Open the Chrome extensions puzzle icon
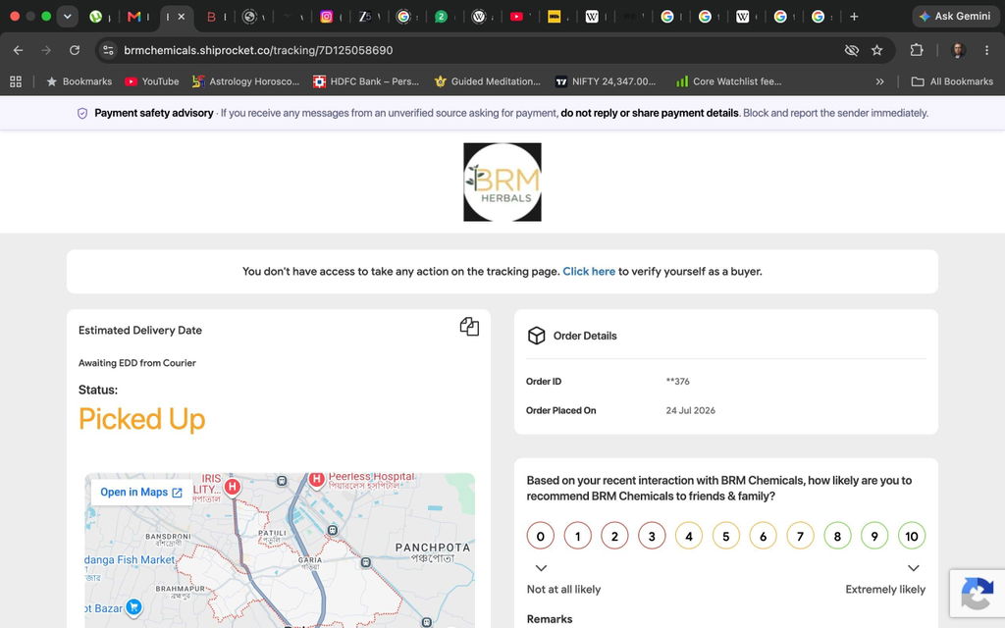Image resolution: width=1005 pixels, height=628 pixels. (917, 50)
